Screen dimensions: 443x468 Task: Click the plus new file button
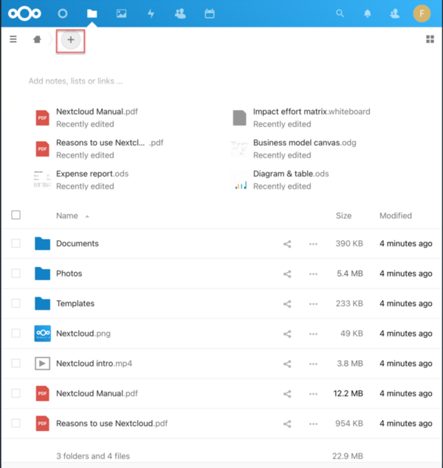71,40
